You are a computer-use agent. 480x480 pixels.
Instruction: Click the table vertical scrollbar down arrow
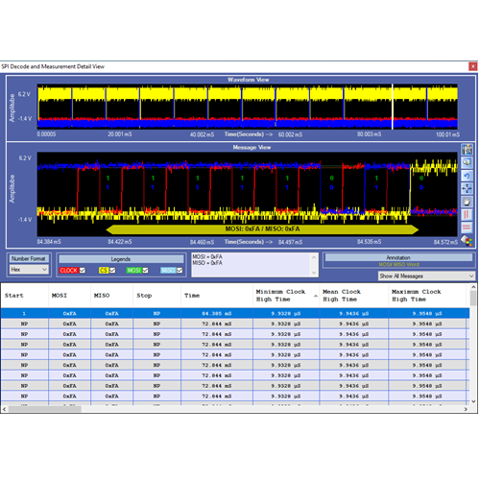(473, 401)
